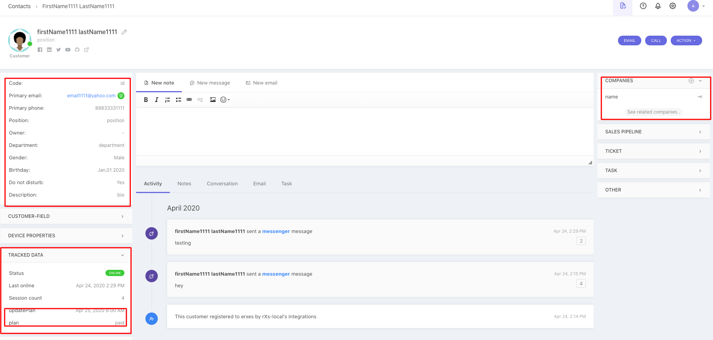Click the CALL button

click(x=656, y=41)
